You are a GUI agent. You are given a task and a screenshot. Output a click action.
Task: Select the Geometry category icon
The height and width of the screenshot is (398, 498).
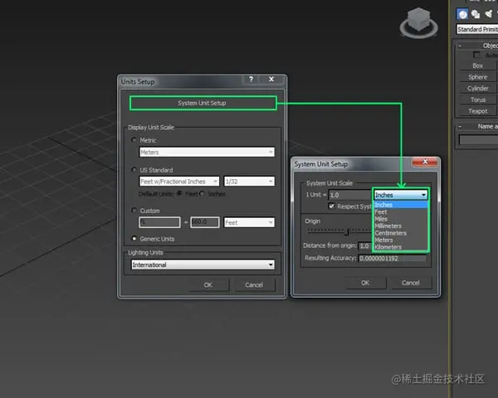(462, 14)
